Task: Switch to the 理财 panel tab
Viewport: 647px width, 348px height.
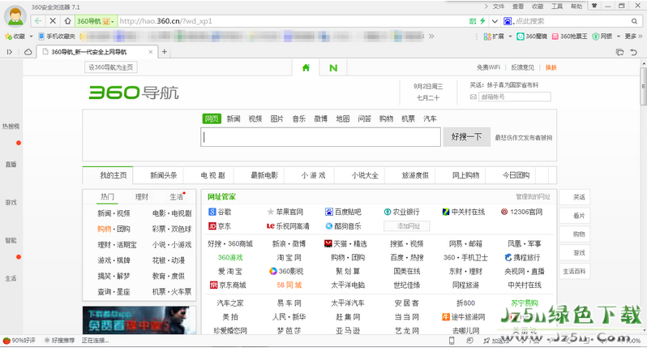Action: coord(142,197)
